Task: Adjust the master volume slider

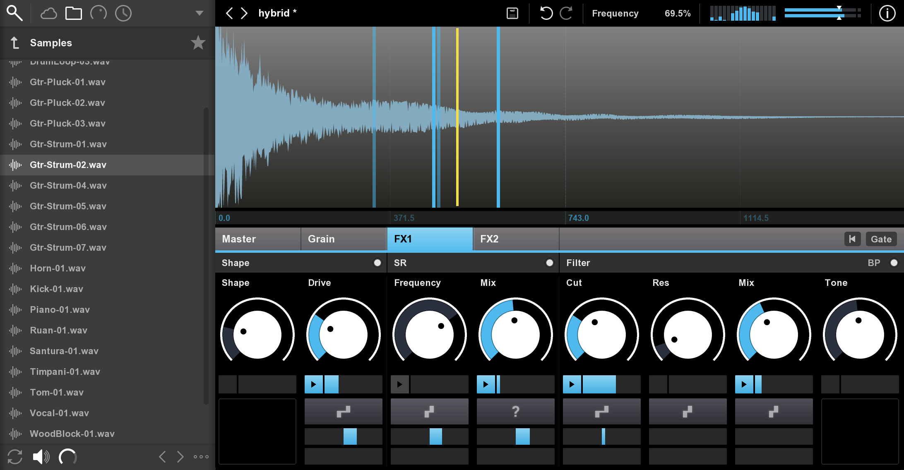Action: point(822,13)
